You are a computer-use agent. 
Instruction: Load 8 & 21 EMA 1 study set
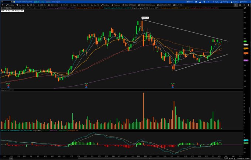tap(178, 5)
